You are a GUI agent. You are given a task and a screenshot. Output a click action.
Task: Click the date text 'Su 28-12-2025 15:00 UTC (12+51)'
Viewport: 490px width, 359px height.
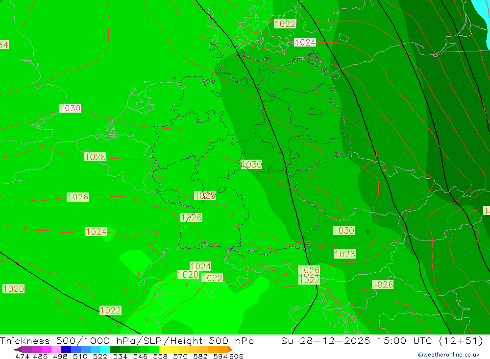coord(382,340)
